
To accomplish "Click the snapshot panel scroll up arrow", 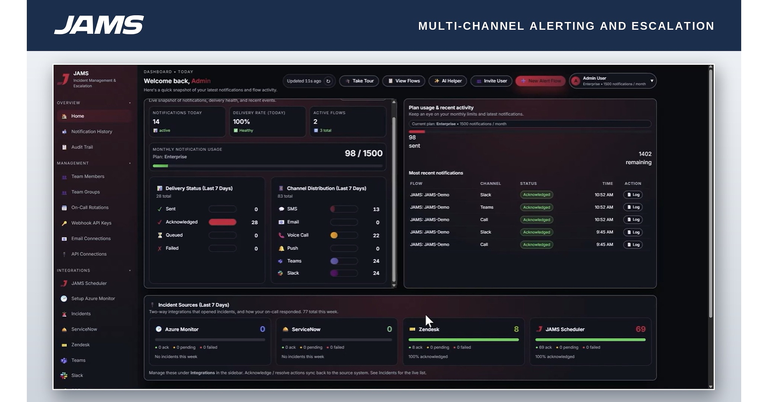I will tap(394, 102).
